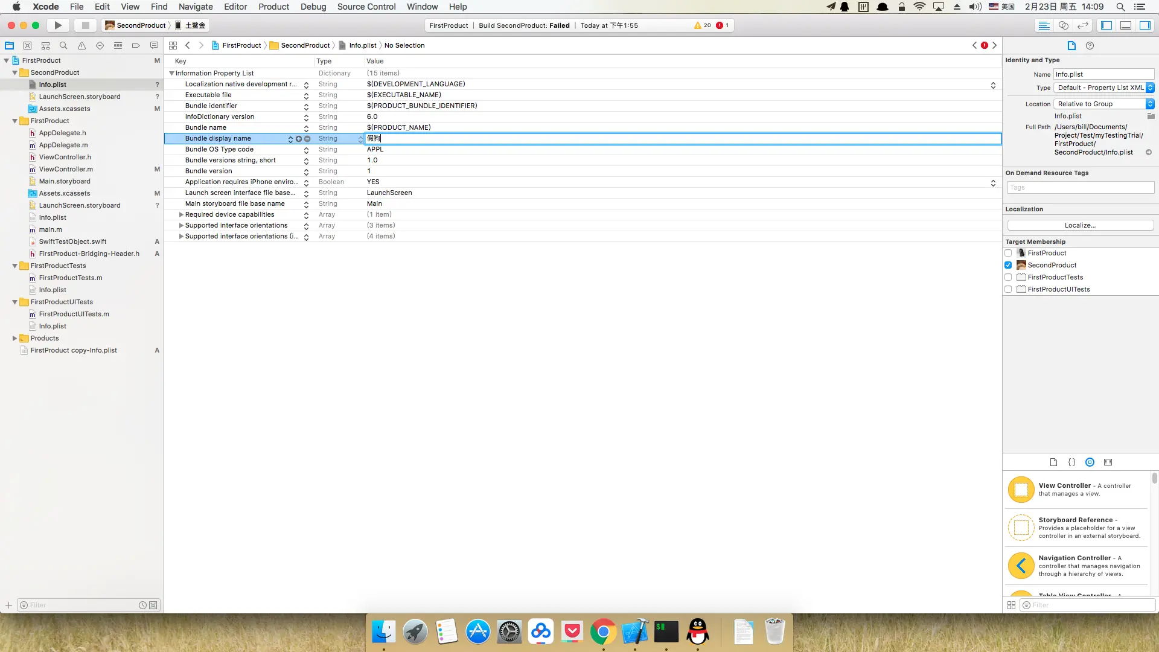Switch to the Assistant editor
This screenshot has width=1159, height=652.
1064,25
